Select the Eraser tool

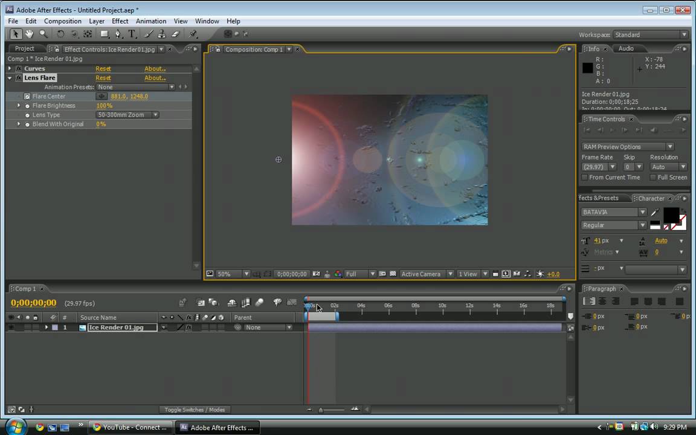click(175, 34)
